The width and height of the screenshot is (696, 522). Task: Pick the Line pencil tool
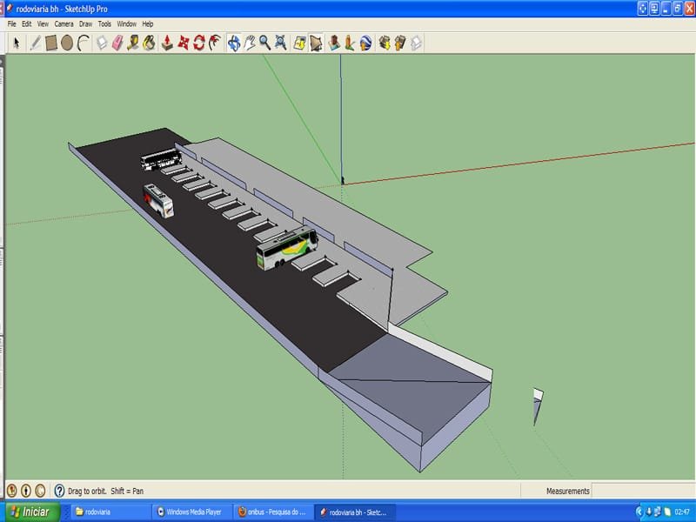[x=36, y=42]
